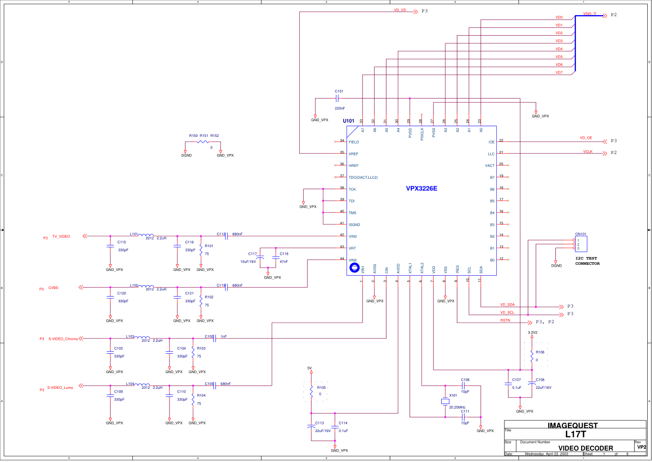Screen dimensions: 652x462
Task: Click the TV_VIDEO input port label
Action: click(61, 236)
